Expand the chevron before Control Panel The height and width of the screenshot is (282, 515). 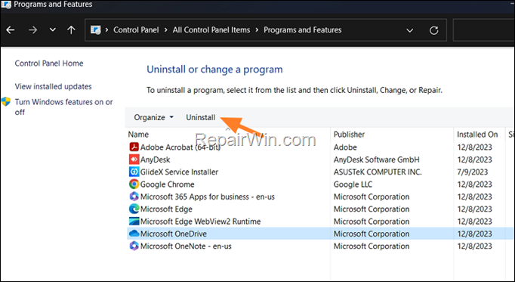click(106, 30)
